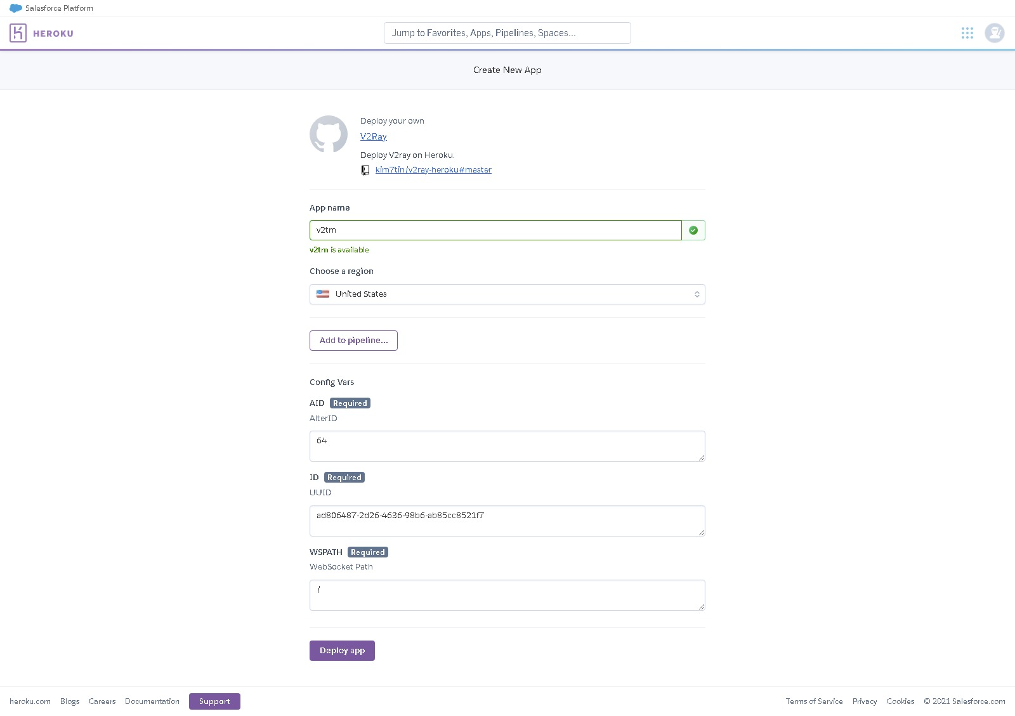Image resolution: width=1015 pixels, height=716 pixels.
Task: Click the AID Required badge
Action: coord(350,403)
